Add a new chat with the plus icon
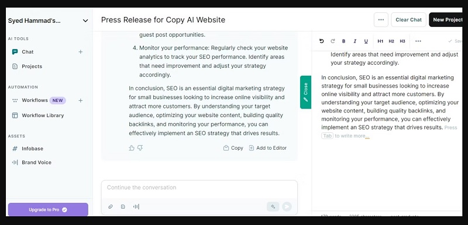The height and width of the screenshot is (225, 468). [80, 52]
